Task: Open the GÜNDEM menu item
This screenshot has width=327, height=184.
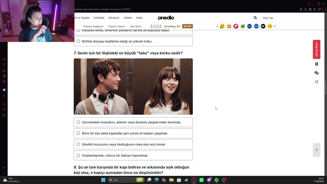Action: (x=99, y=18)
